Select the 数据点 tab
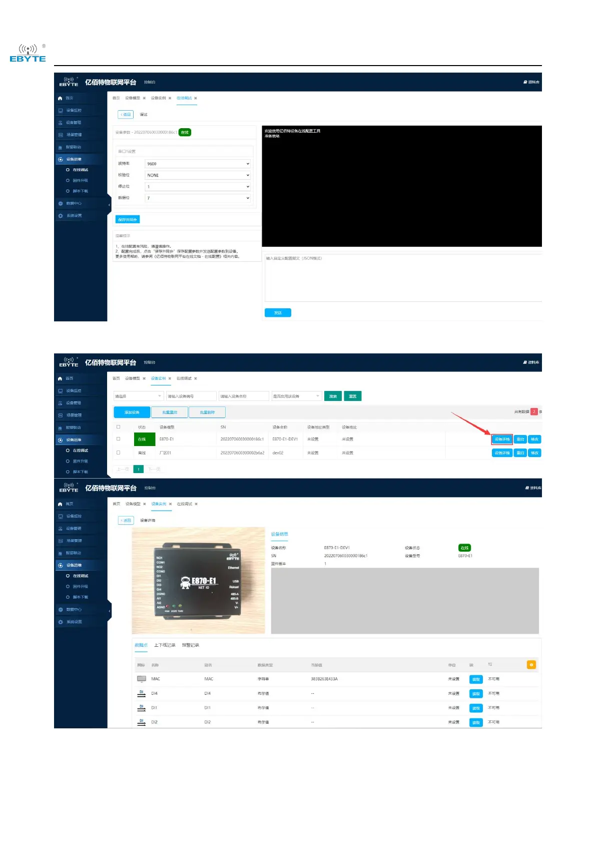596x843 pixels. [141, 645]
